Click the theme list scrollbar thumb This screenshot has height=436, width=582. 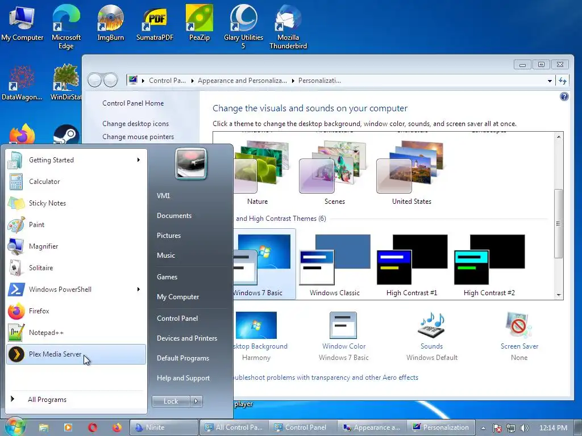pyautogui.click(x=558, y=224)
